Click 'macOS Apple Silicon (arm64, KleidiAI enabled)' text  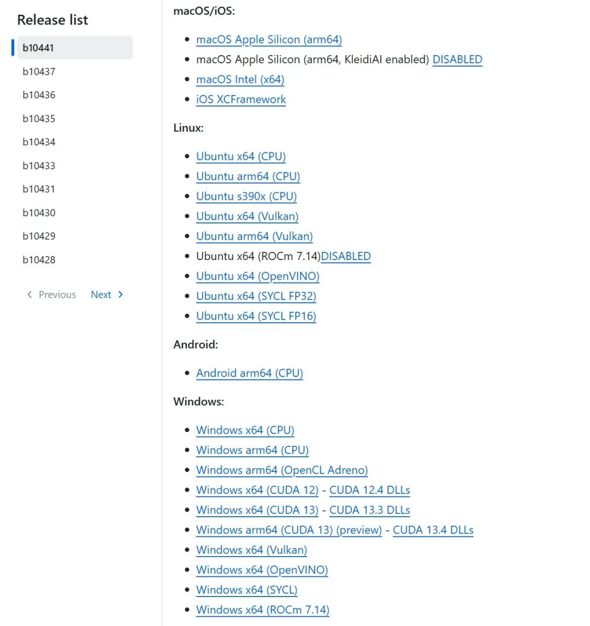click(x=312, y=60)
